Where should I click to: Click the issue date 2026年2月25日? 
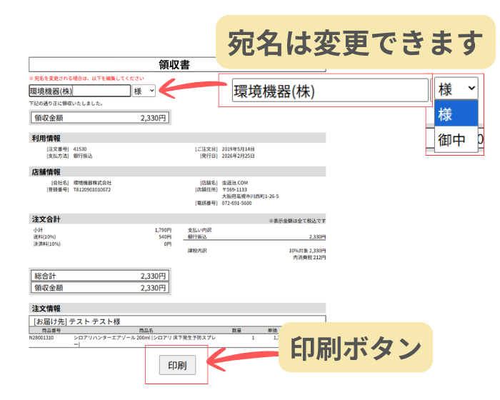pyautogui.click(x=238, y=156)
